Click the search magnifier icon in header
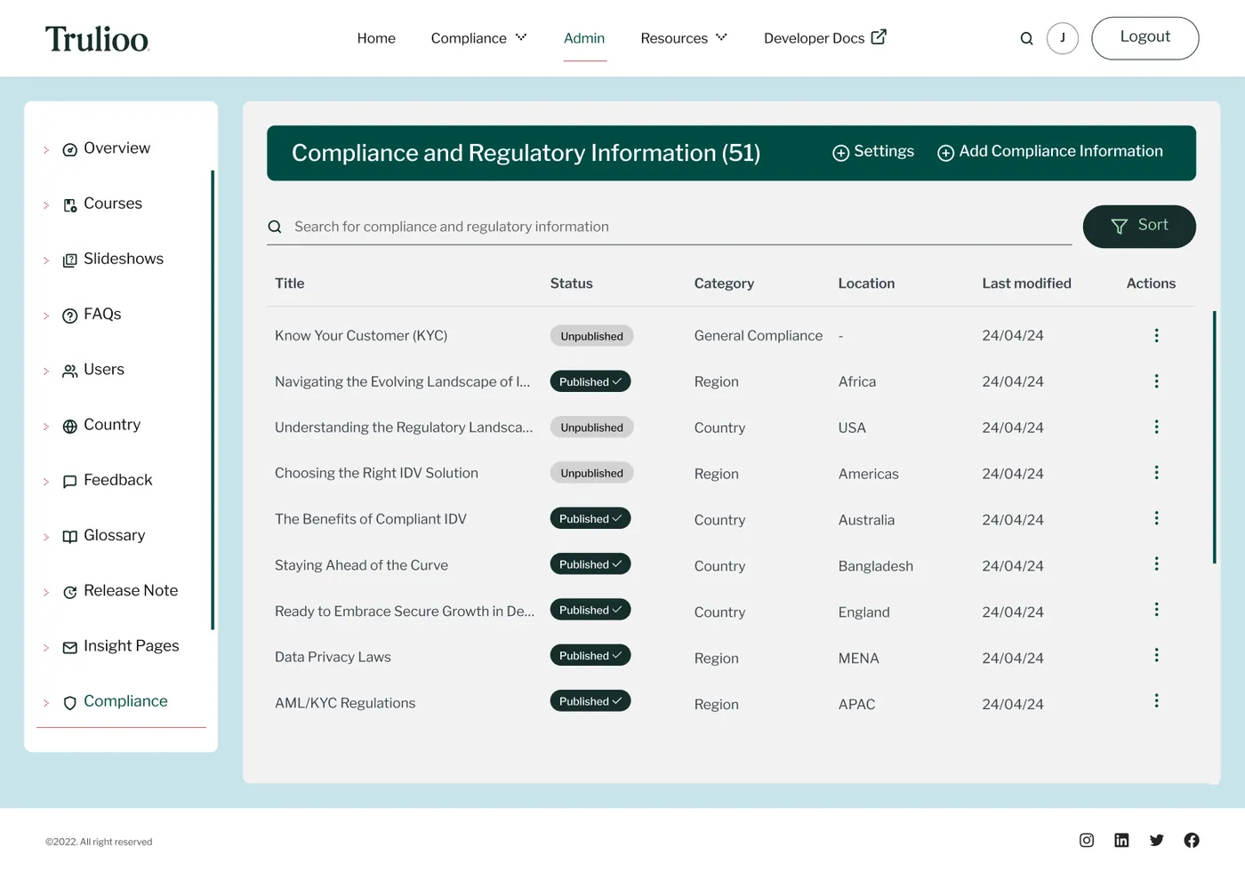 (x=1026, y=38)
